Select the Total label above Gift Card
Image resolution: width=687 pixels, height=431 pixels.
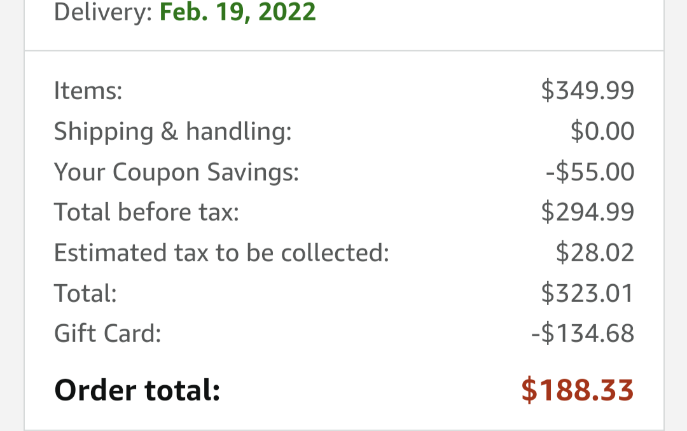tap(85, 293)
